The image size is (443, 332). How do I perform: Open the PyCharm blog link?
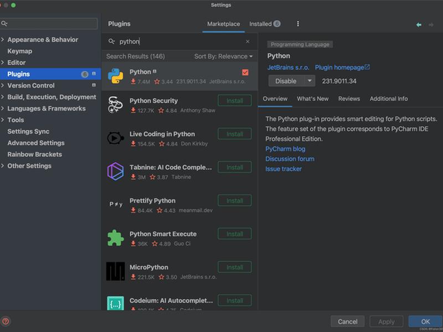coord(285,149)
